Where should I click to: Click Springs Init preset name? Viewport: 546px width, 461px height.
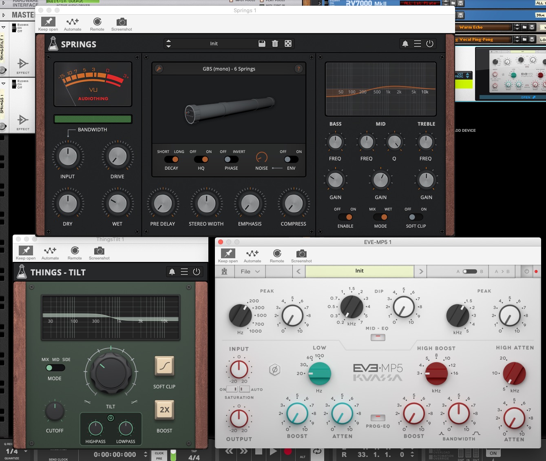coord(214,44)
